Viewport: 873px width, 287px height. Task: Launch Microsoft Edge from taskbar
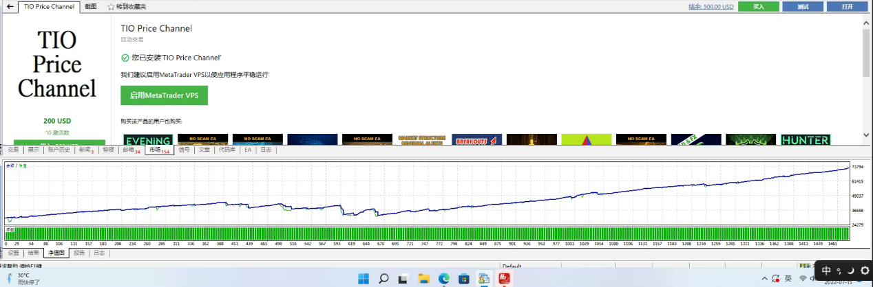(x=444, y=279)
